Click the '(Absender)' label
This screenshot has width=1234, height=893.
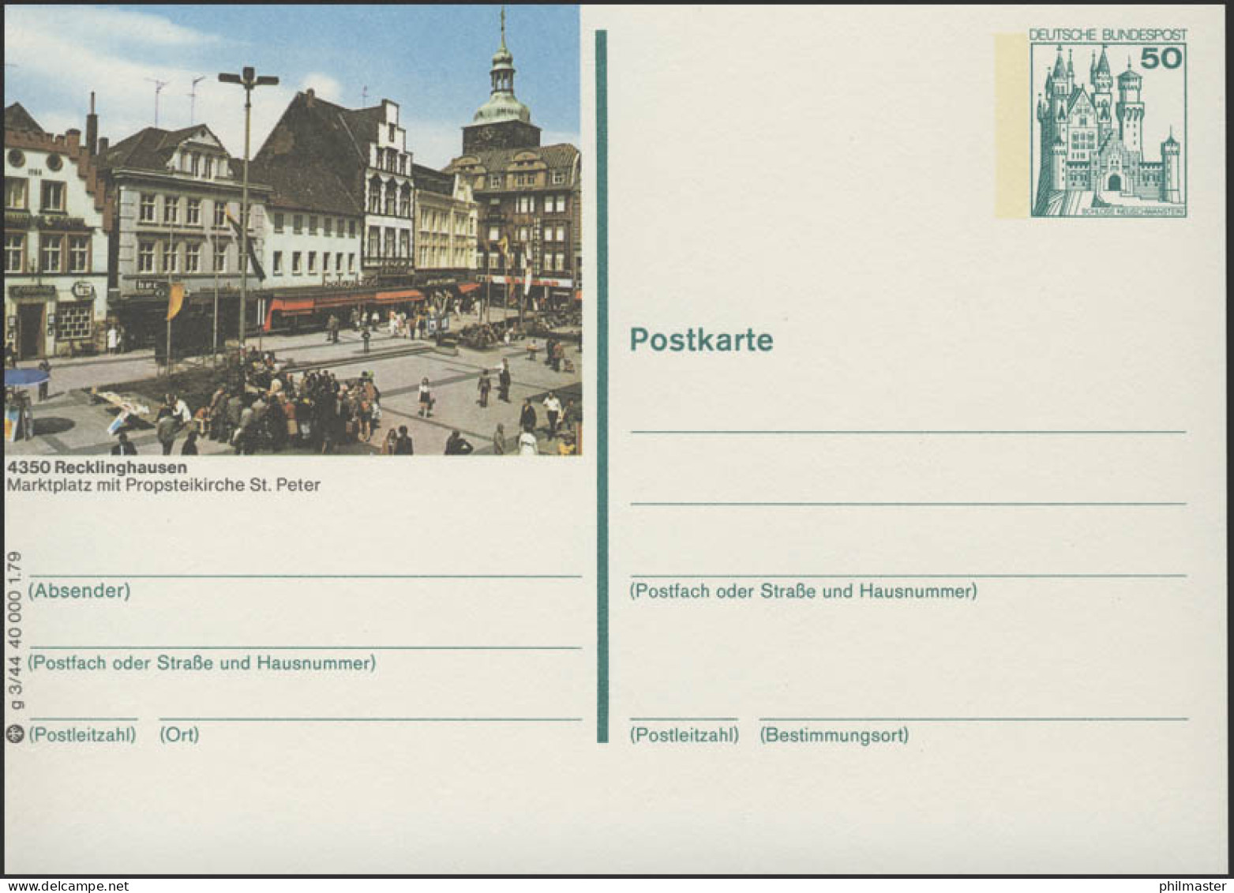click(x=79, y=591)
